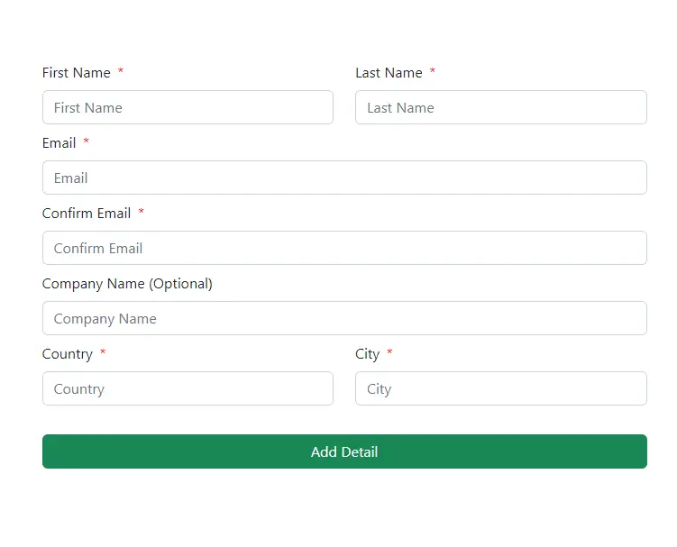Click the Country label text

pos(68,354)
